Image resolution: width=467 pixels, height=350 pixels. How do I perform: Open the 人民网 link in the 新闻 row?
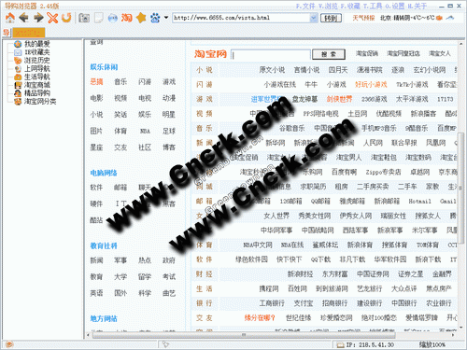[373, 143]
